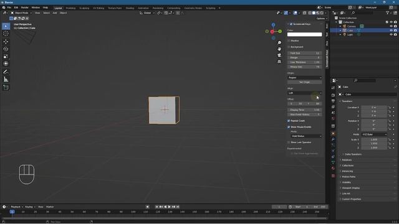Switch to the Modeling workspace tab

click(x=70, y=8)
